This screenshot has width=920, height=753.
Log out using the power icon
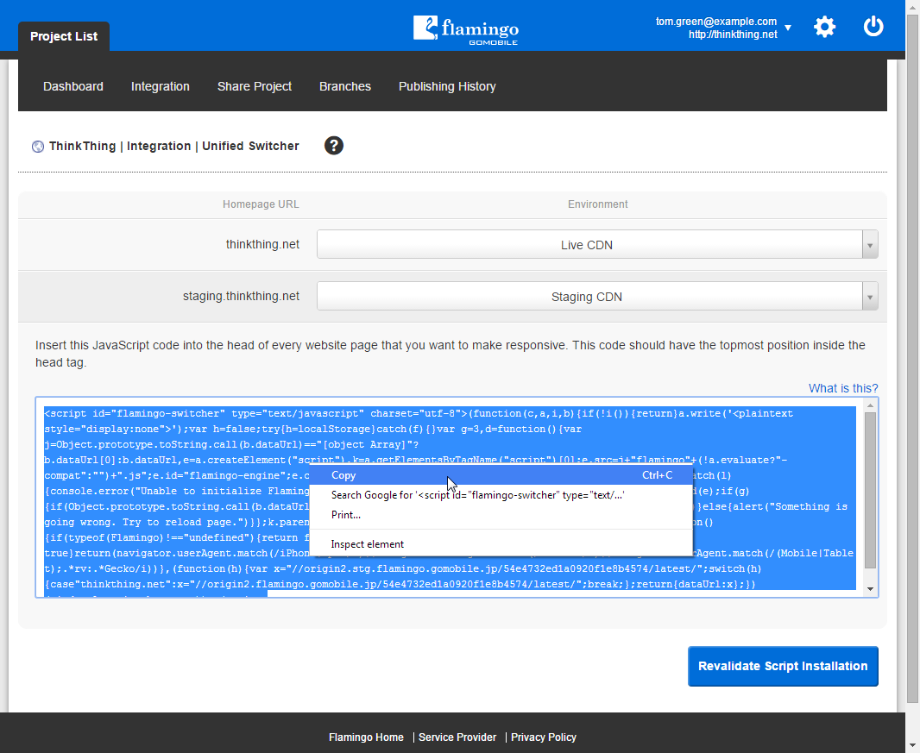pos(873,27)
